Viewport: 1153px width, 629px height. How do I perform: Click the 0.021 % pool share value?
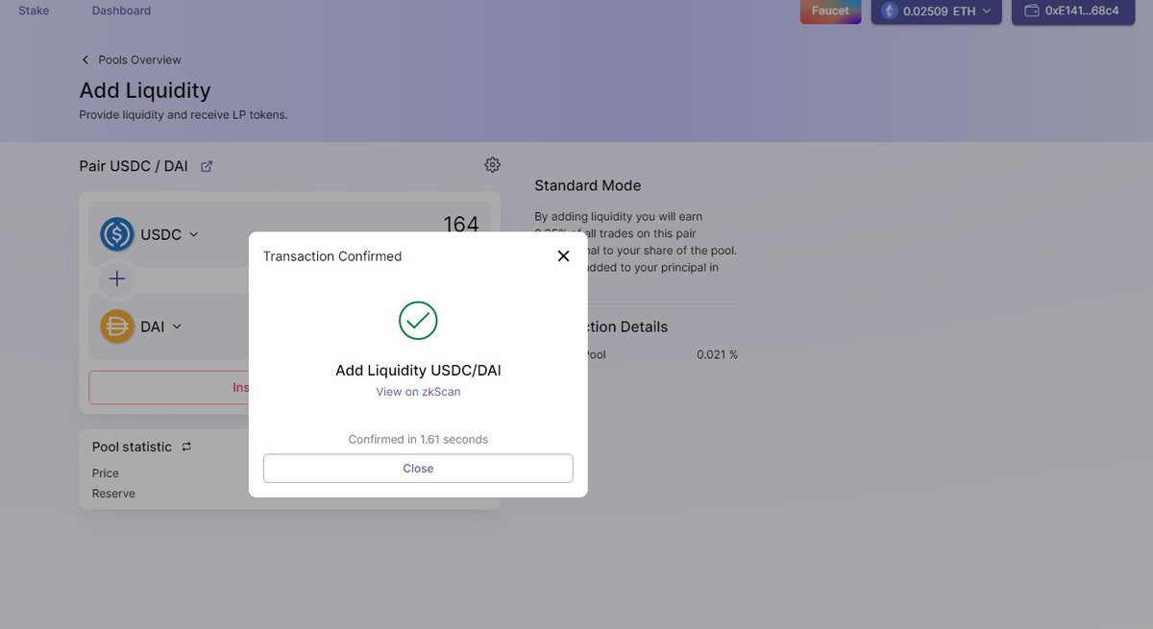point(718,354)
